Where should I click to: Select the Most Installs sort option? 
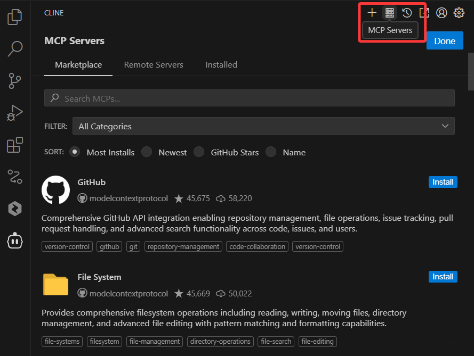point(74,152)
